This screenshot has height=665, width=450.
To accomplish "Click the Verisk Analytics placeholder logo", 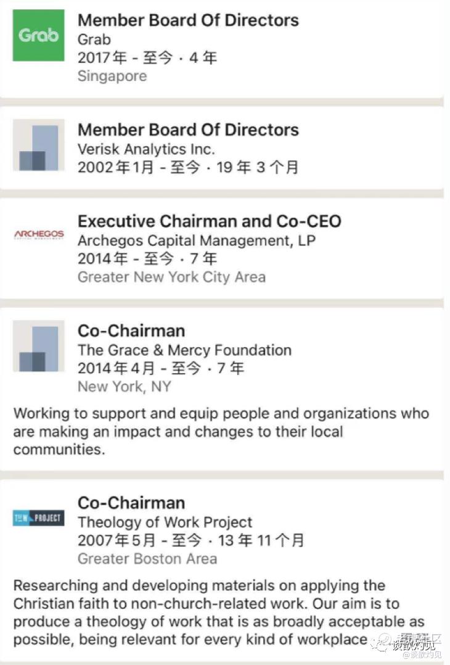I will pyautogui.click(x=39, y=145).
